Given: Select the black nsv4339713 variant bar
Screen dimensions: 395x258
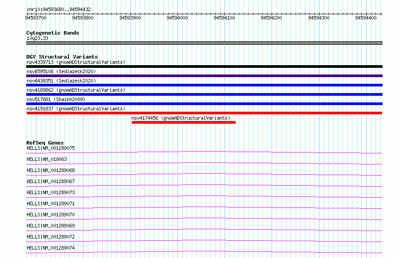Looking at the screenshot, I should click(x=204, y=66).
